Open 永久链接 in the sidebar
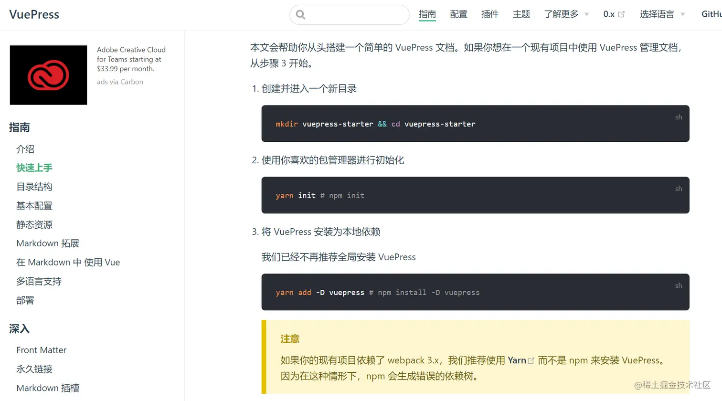 point(34,369)
